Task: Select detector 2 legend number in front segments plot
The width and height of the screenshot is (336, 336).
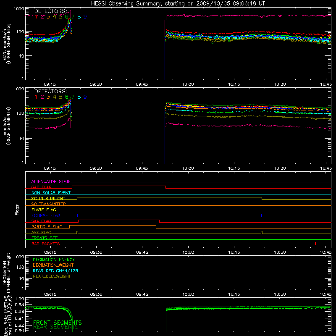Action: (x=42, y=17)
